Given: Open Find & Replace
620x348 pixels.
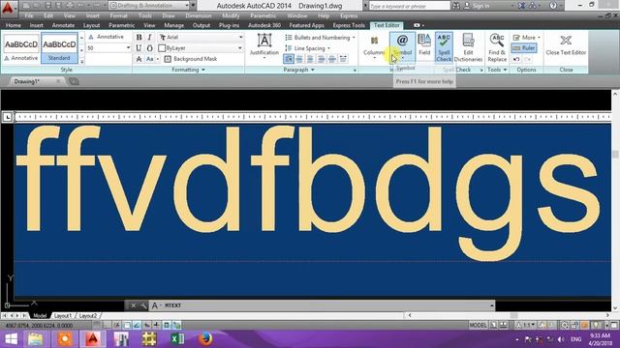Looking at the screenshot, I should (497, 47).
